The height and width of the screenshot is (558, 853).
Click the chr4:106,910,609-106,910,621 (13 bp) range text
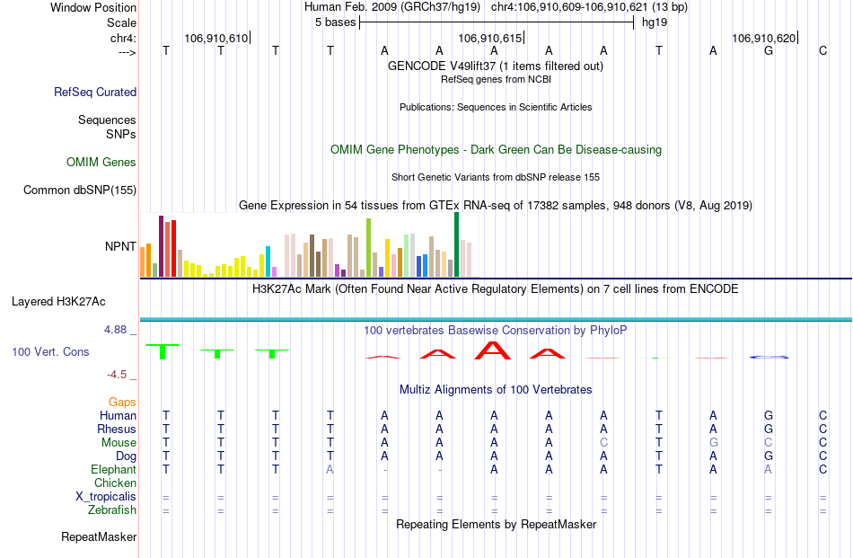point(589,7)
